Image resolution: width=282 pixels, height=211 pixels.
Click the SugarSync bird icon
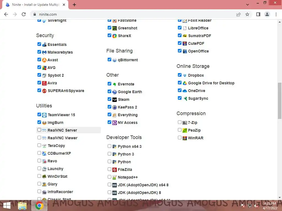pos(185,99)
